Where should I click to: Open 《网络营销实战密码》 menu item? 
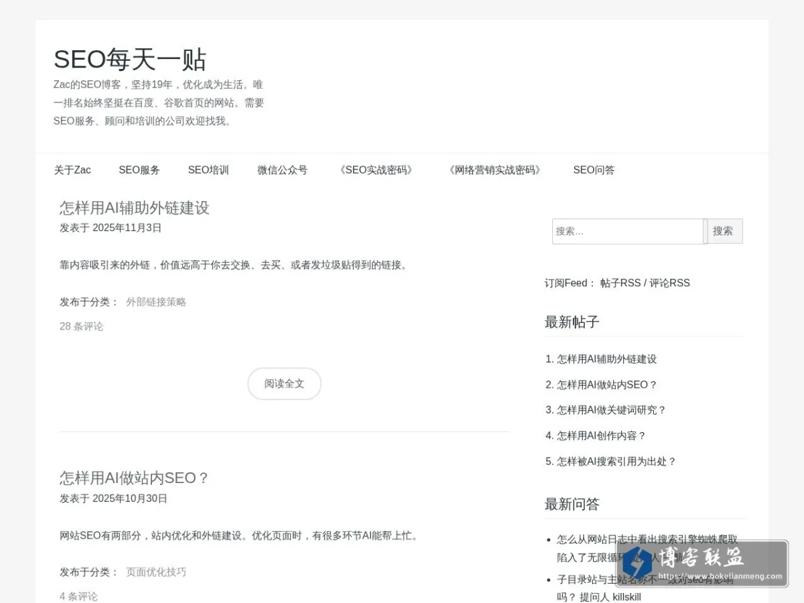tap(495, 170)
